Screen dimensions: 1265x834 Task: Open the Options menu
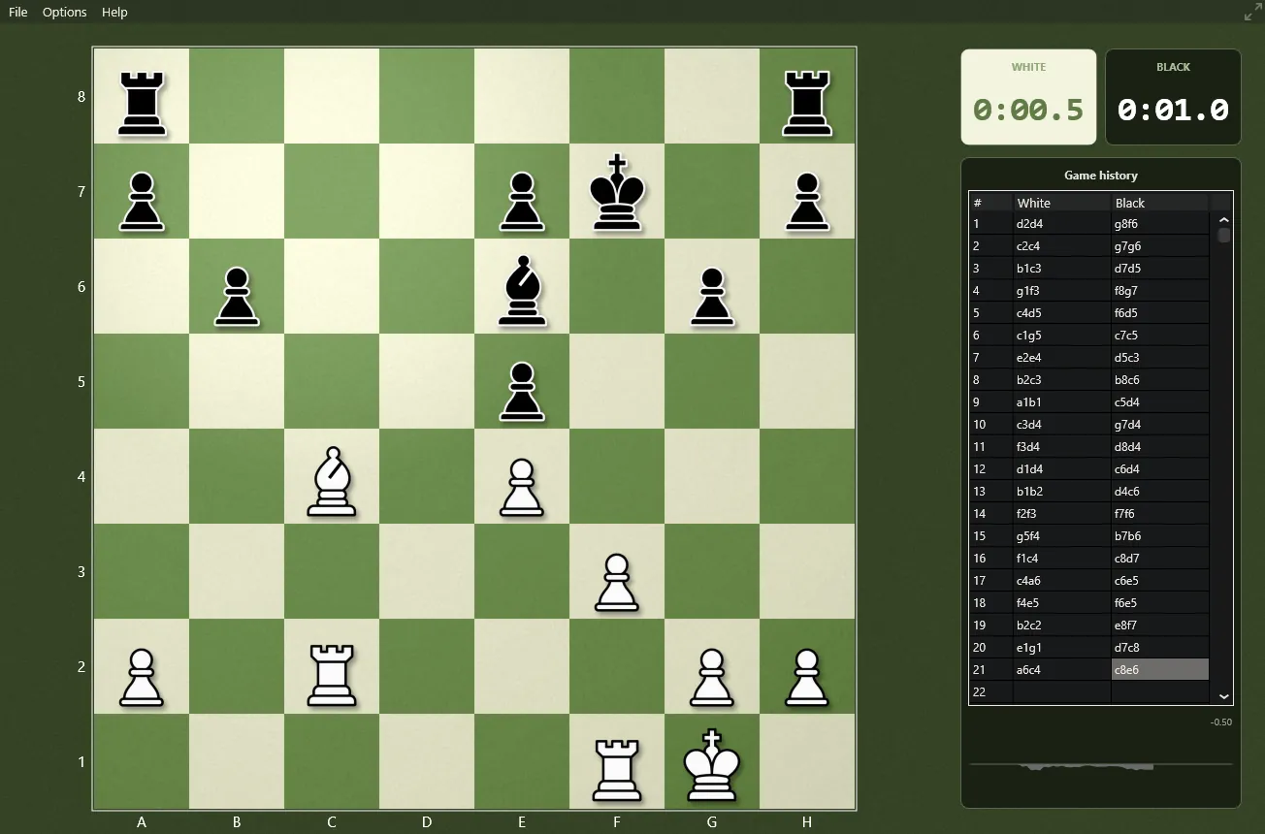pyautogui.click(x=65, y=13)
